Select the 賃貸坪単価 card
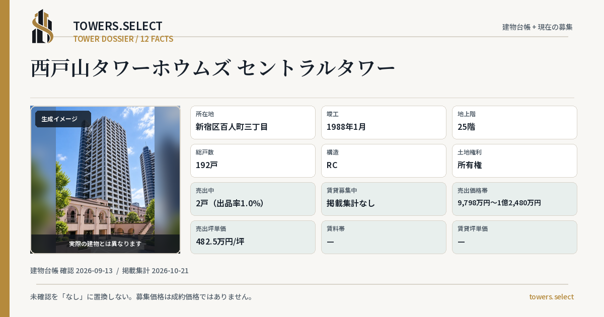Screen dimensions: 604x317 coord(514,237)
